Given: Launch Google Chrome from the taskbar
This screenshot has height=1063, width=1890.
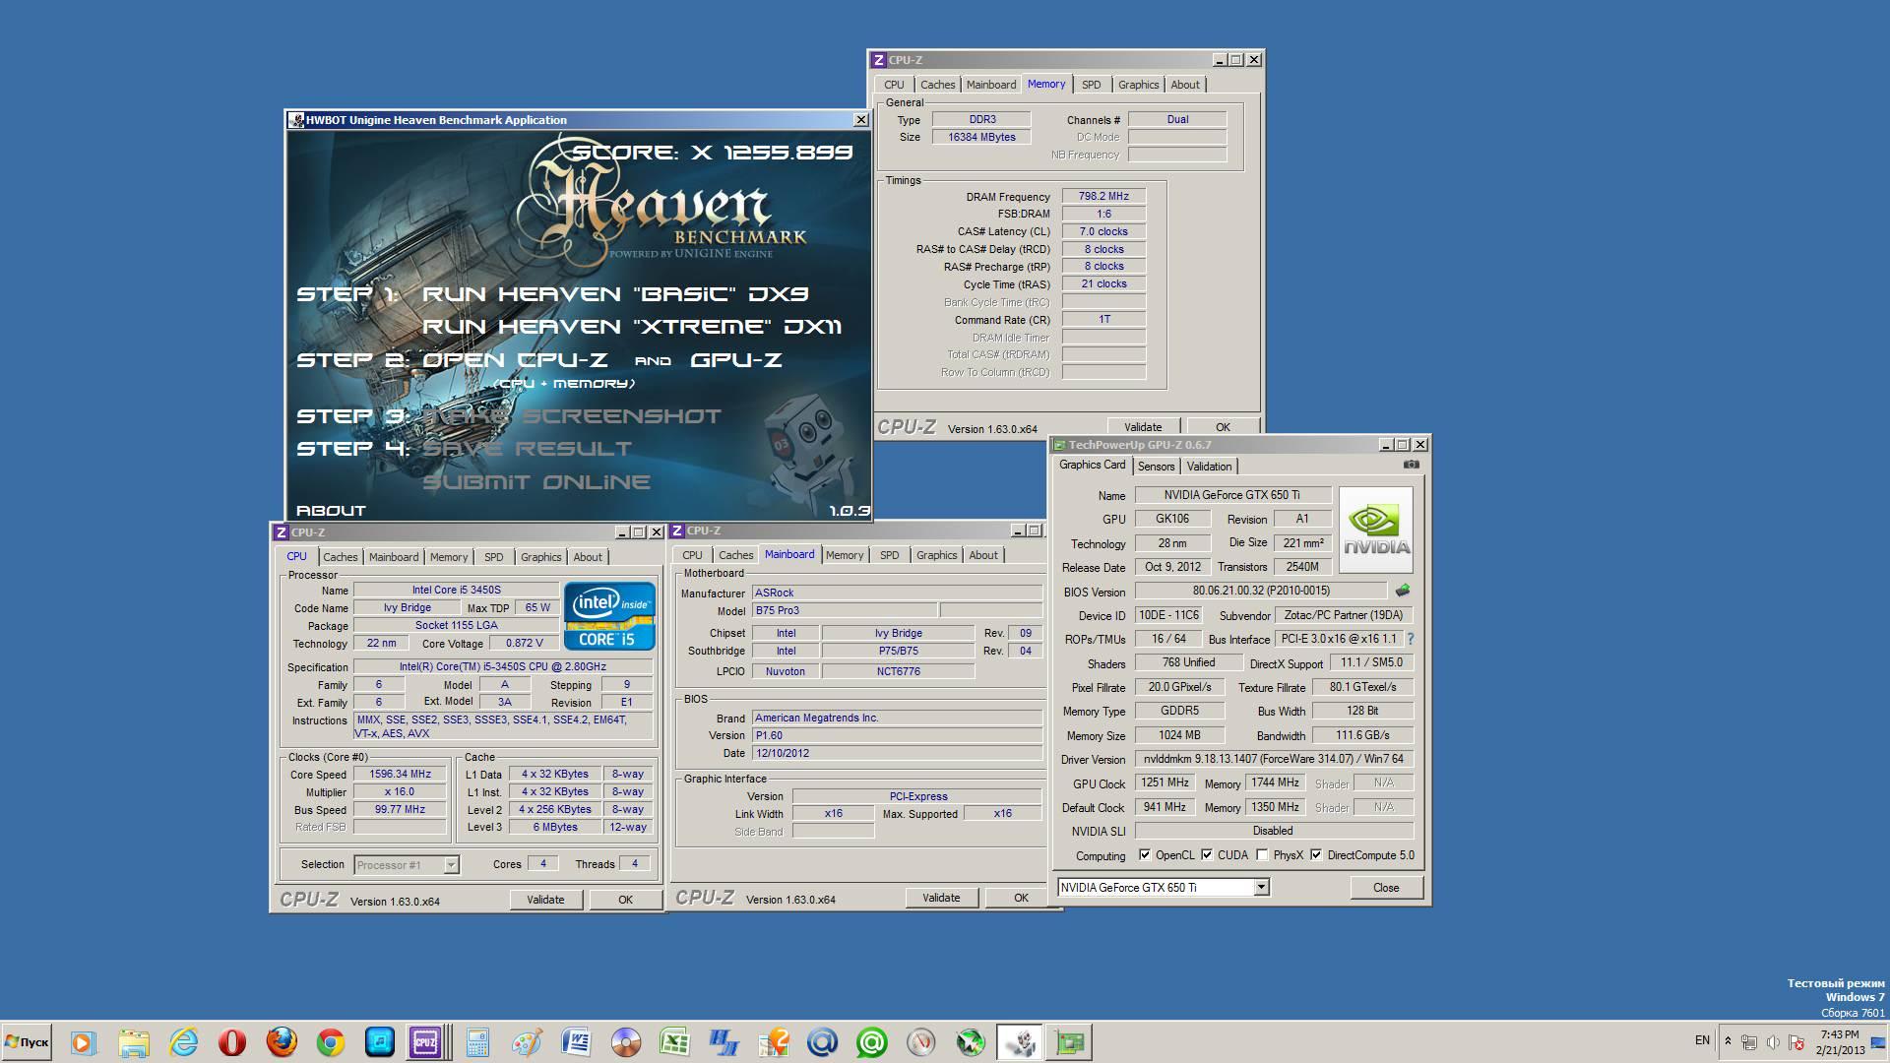Looking at the screenshot, I should pyautogui.click(x=331, y=1042).
